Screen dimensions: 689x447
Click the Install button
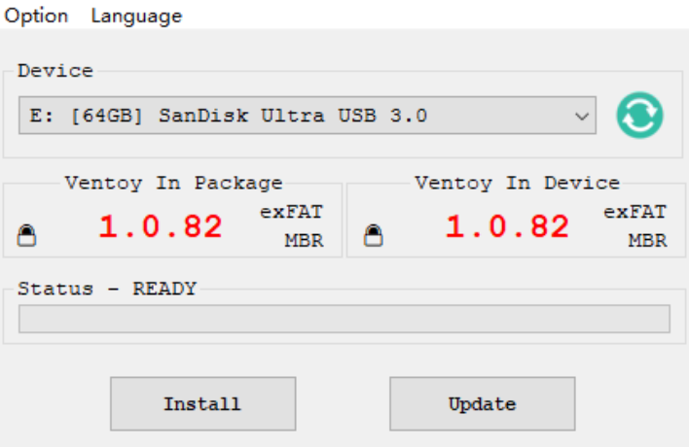tap(202, 403)
